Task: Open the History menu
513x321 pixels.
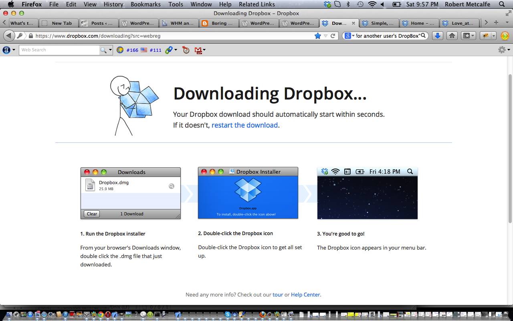Action: coord(113,4)
